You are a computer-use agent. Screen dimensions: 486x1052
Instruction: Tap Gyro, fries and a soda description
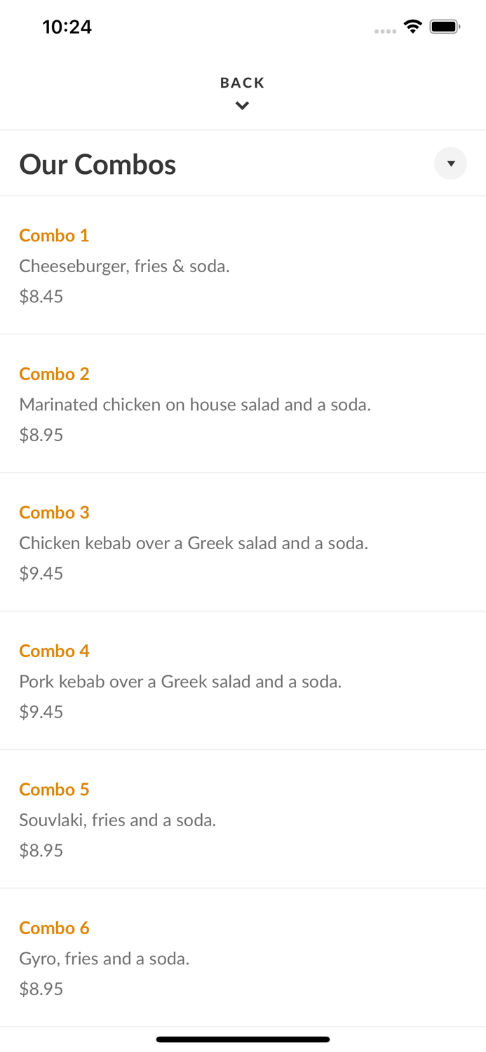[104, 959]
